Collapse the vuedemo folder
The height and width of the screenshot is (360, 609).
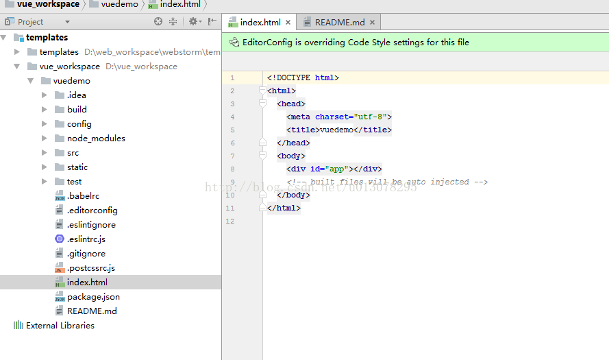(x=31, y=81)
